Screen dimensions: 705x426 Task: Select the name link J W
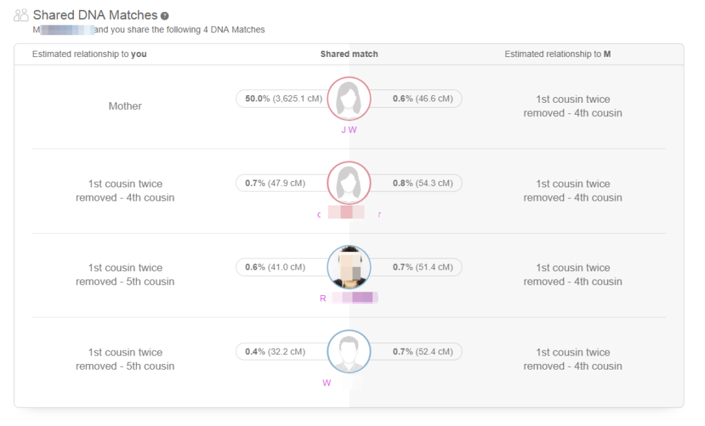click(348, 129)
